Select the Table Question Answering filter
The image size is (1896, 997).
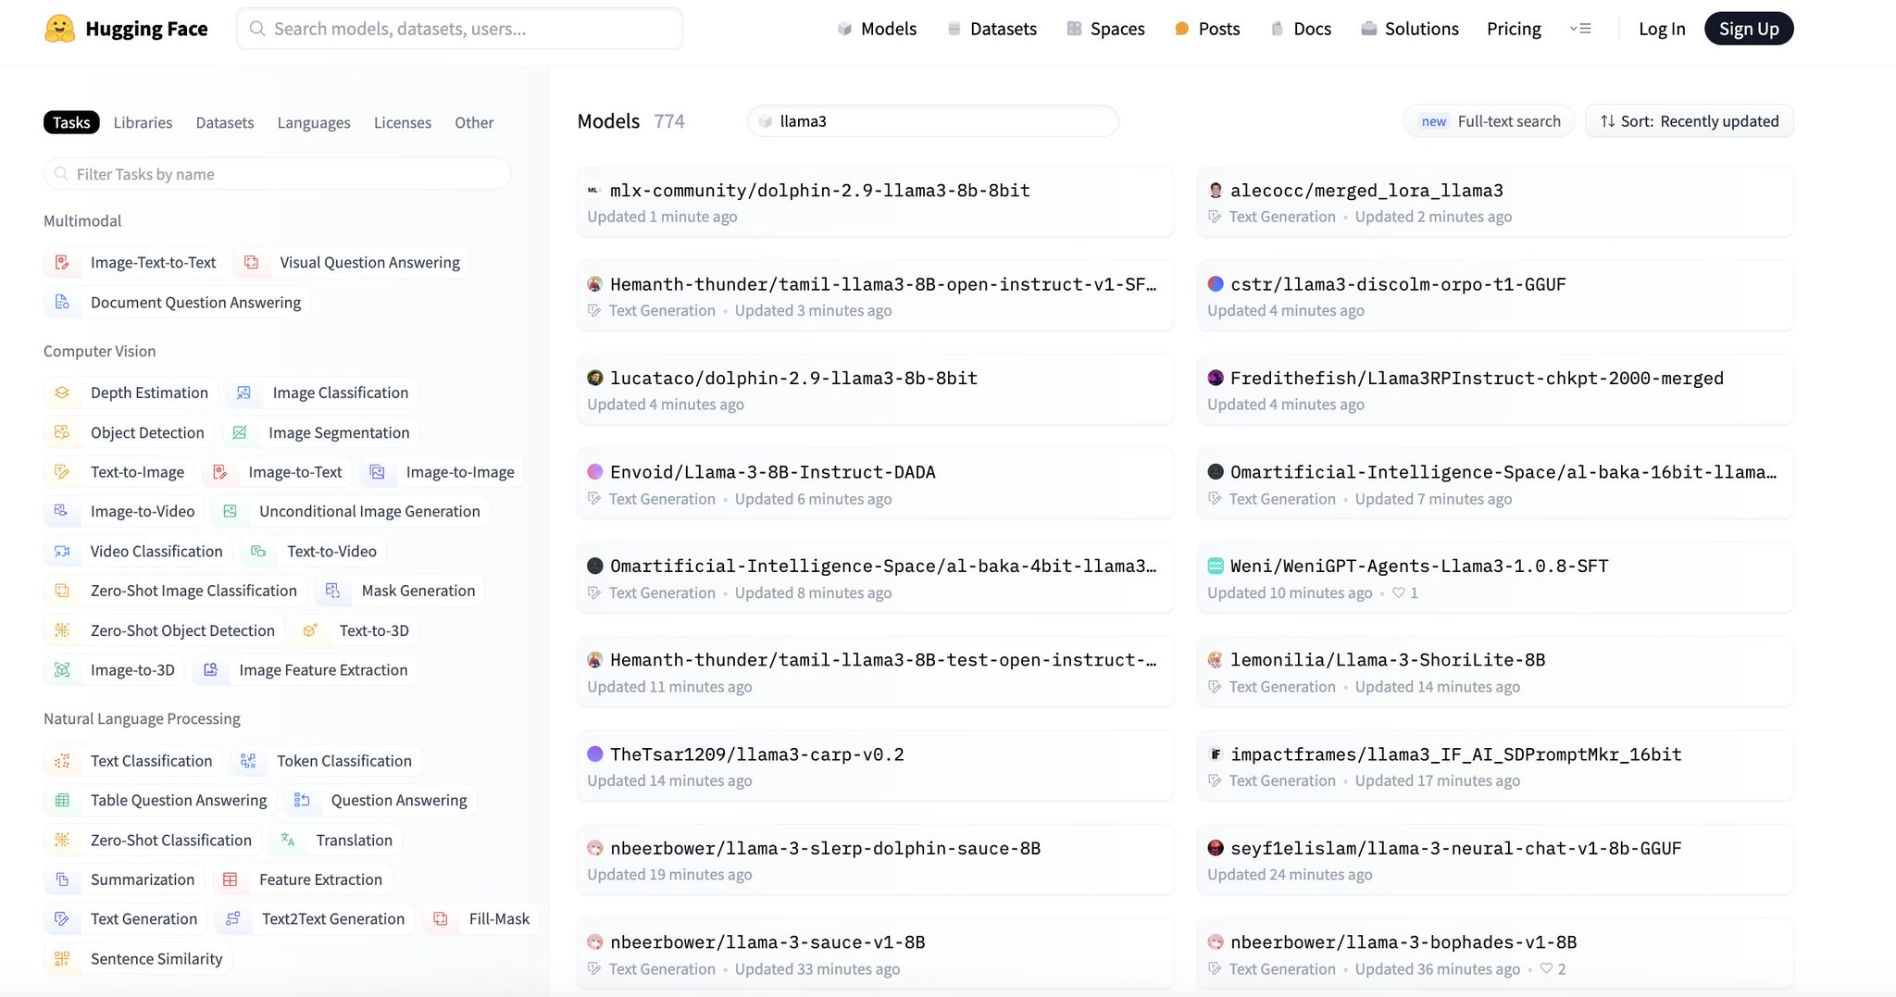click(x=160, y=801)
